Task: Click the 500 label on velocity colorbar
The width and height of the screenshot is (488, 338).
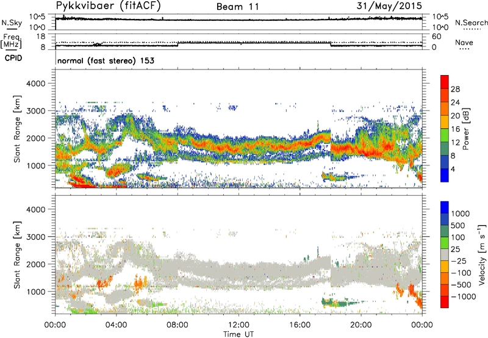Action: point(457,225)
